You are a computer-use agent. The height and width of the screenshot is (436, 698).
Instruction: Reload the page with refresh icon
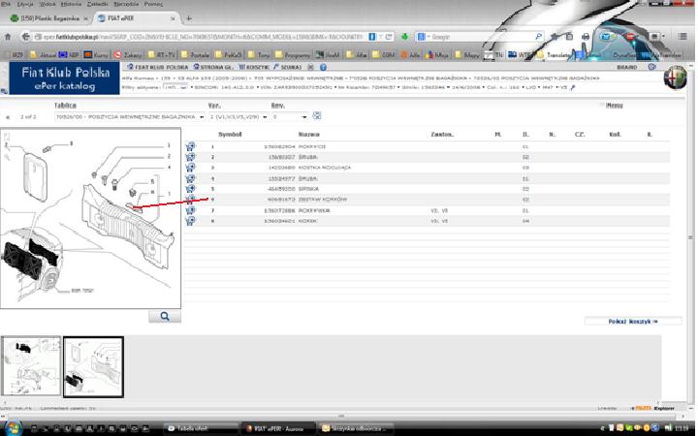[389, 37]
